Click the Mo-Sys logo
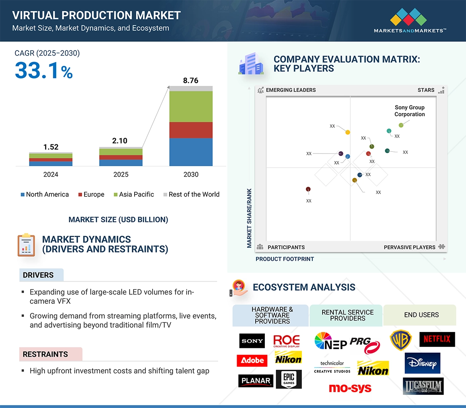The height and width of the screenshot is (408, 466). (x=350, y=388)
